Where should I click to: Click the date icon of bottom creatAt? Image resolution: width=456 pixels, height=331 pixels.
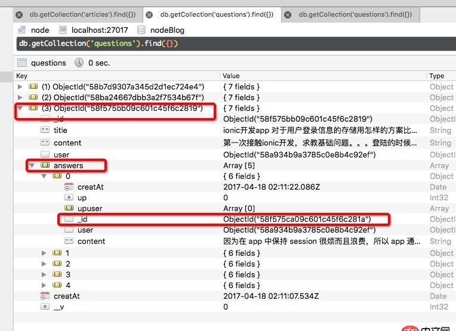(45, 296)
